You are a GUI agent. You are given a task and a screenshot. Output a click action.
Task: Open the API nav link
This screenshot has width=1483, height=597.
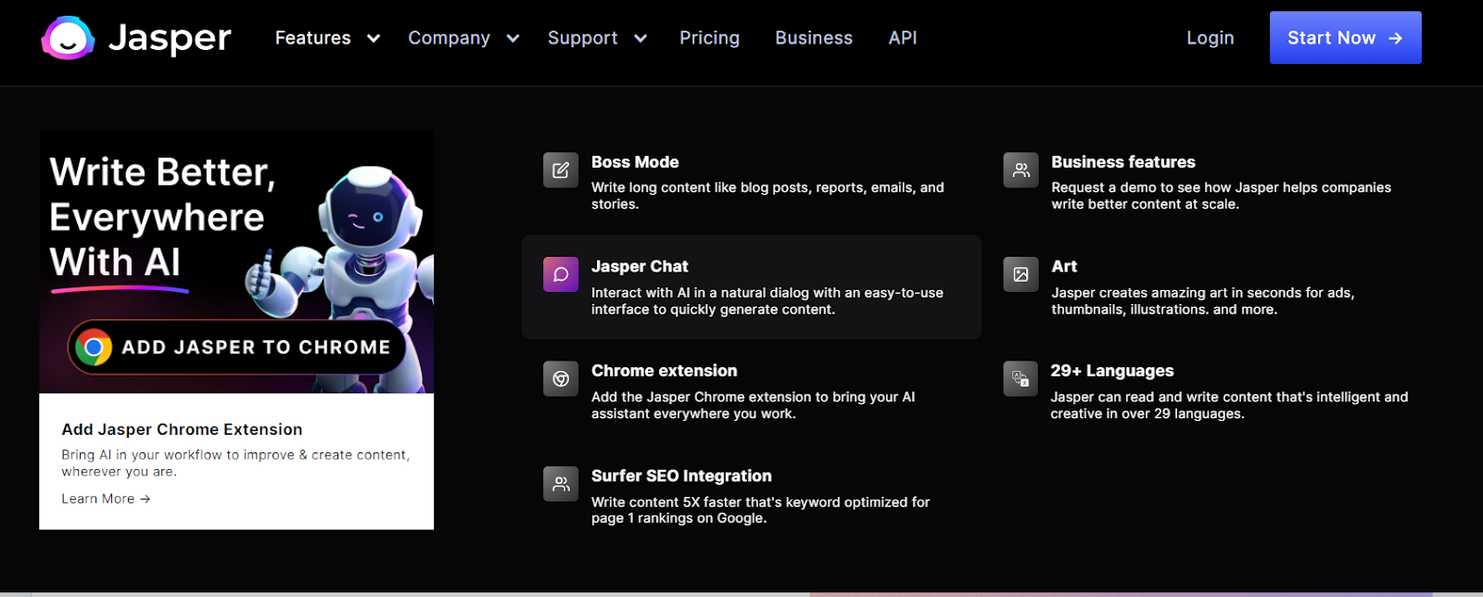[903, 38]
